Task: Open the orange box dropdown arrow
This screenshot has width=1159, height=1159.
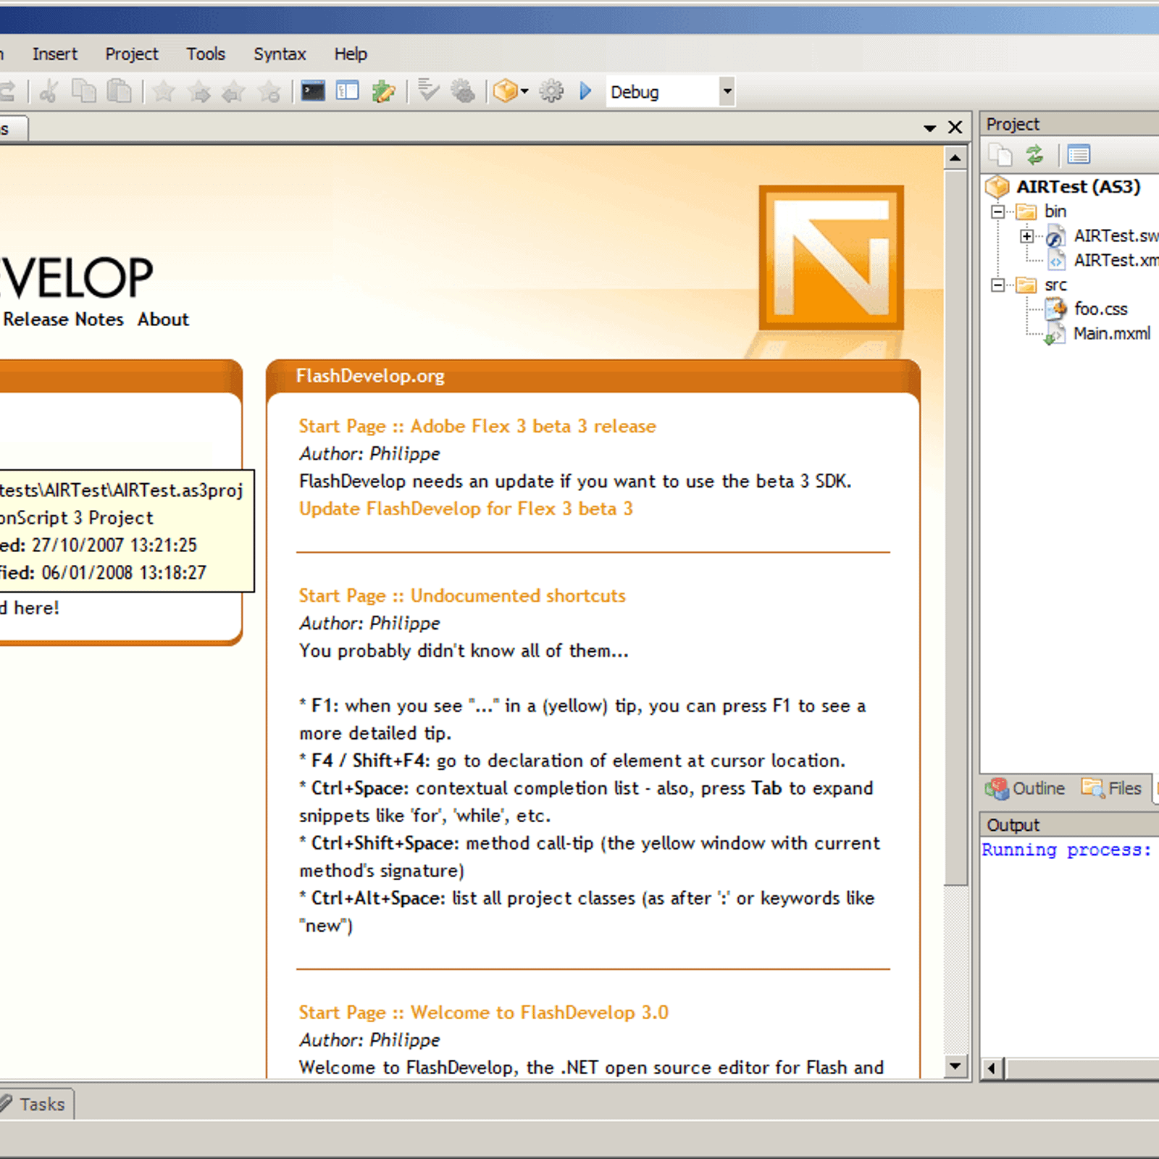Action: click(524, 91)
